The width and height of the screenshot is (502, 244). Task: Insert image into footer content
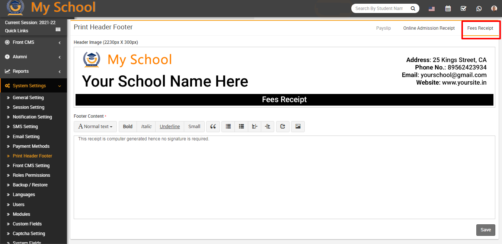(298, 127)
